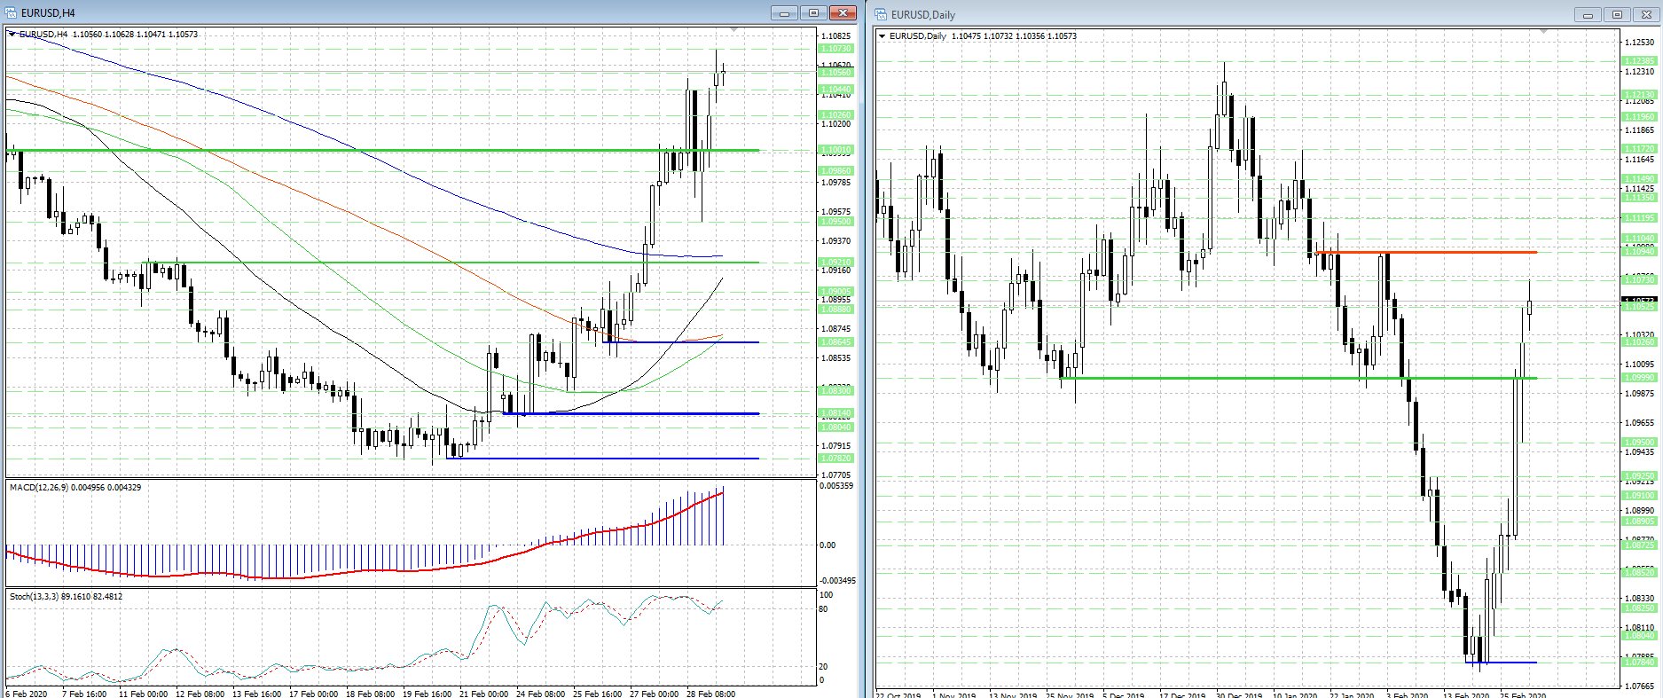Click the chart shift marker on Daily chart
This screenshot has width=1663, height=698.
pos(1544,32)
